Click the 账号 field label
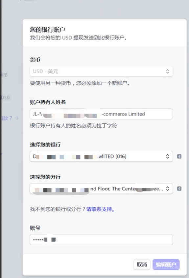Viewport: 189px width, 278px height. coord(35,228)
